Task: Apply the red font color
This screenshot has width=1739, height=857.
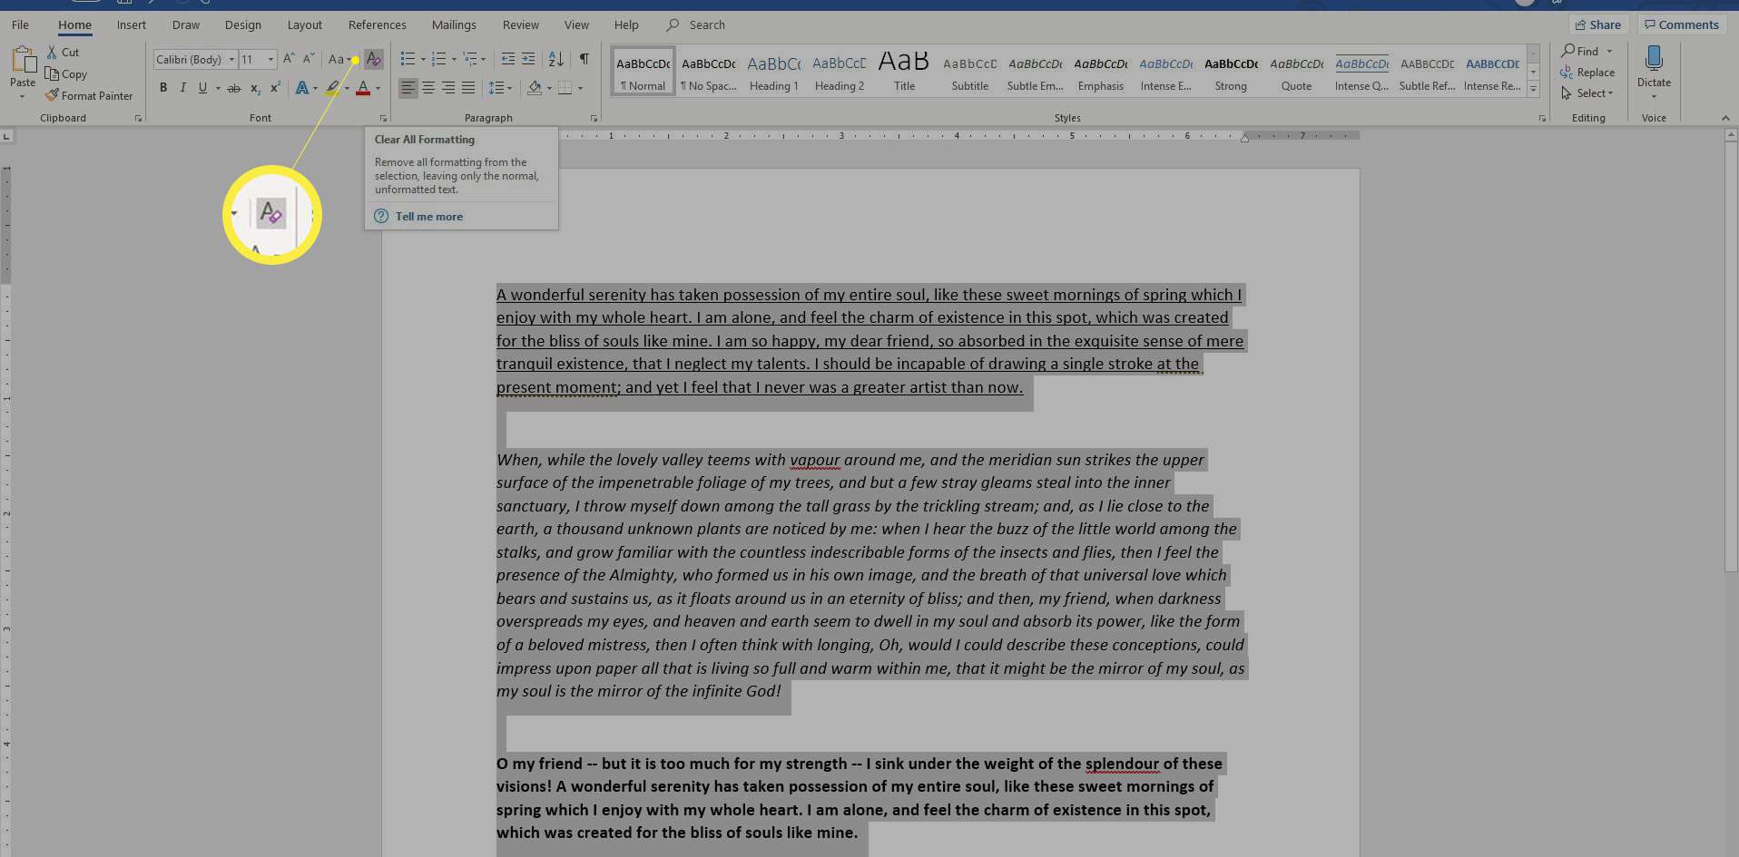Action: [x=363, y=88]
